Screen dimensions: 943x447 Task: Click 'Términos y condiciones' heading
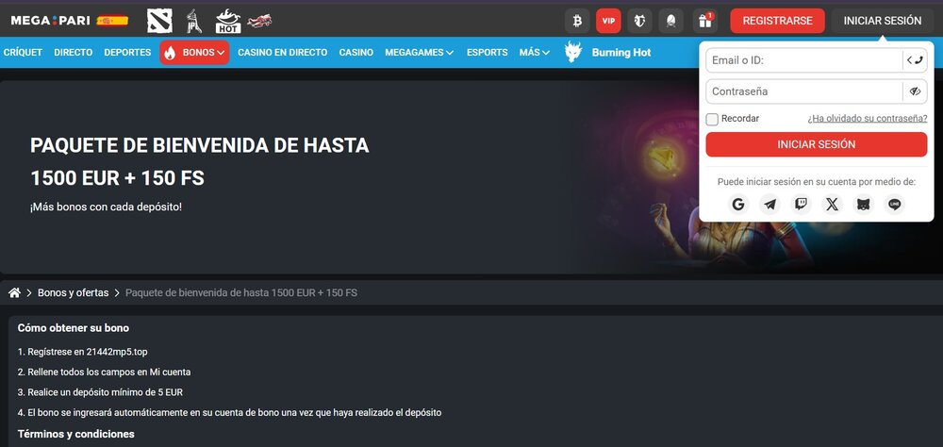click(x=75, y=434)
